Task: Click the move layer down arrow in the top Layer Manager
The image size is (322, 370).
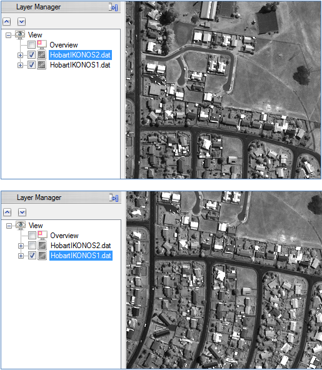Action: (21, 22)
